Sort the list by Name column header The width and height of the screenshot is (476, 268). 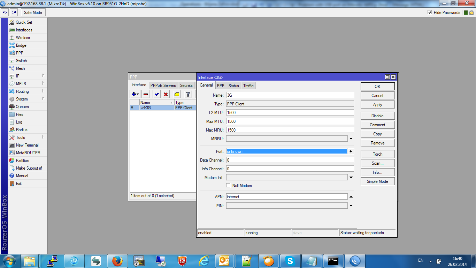[x=157, y=103]
